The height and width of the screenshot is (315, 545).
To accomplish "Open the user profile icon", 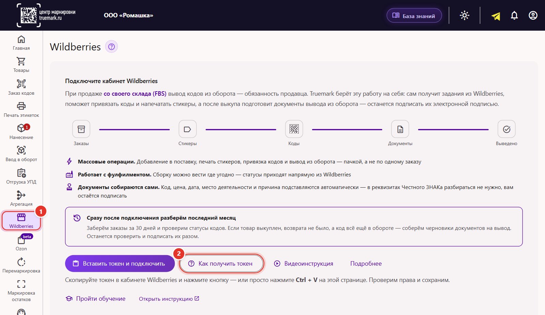I will click(x=533, y=15).
